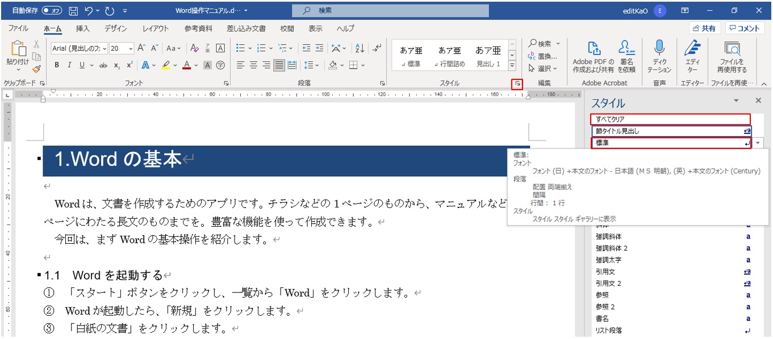Select the Format Painter
Image resolution: width=773 pixels, height=339 pixels.
pyautogui.click(x=35, y=69)
